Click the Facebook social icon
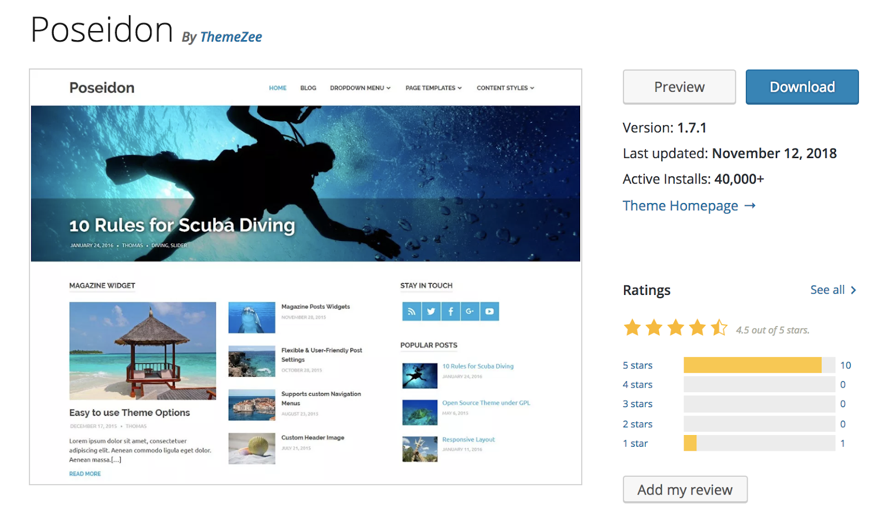The height and width of the screenshot is (528, 890). pyautogui.click(x=451, y=312)
